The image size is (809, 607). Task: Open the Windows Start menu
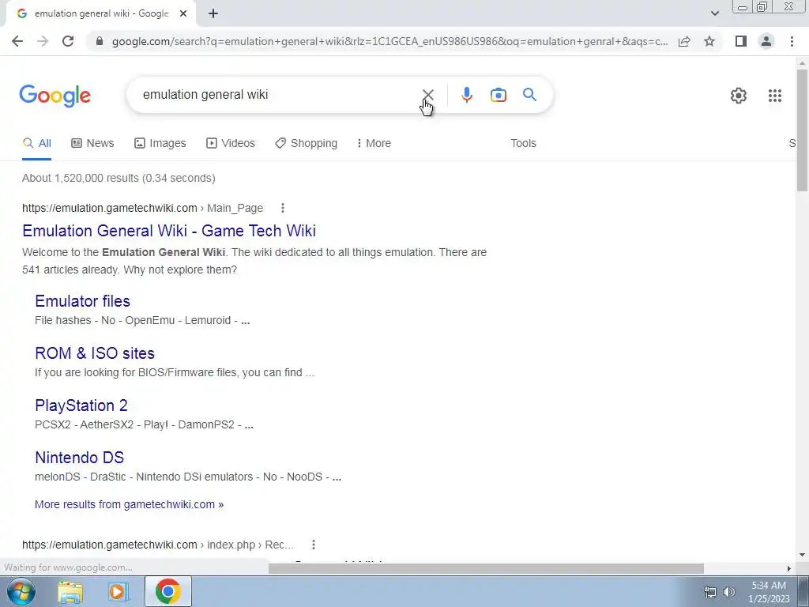(20, 591)
